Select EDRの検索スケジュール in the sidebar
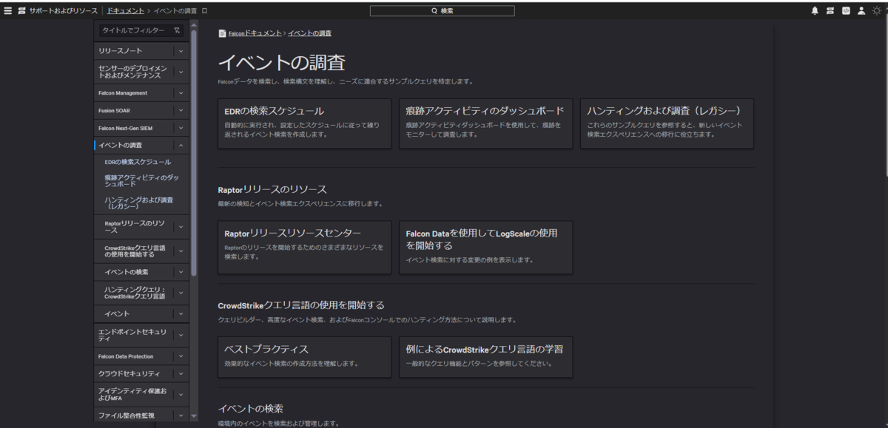The image size is (888, 428). point(138,162)
